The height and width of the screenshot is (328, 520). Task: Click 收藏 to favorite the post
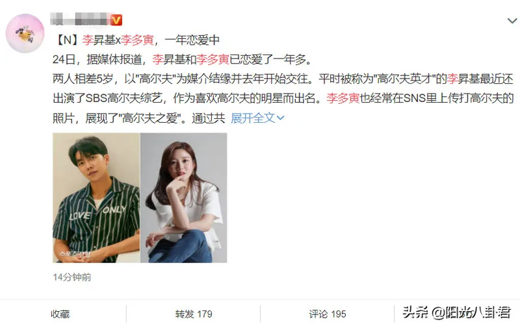tap(60, 314)
